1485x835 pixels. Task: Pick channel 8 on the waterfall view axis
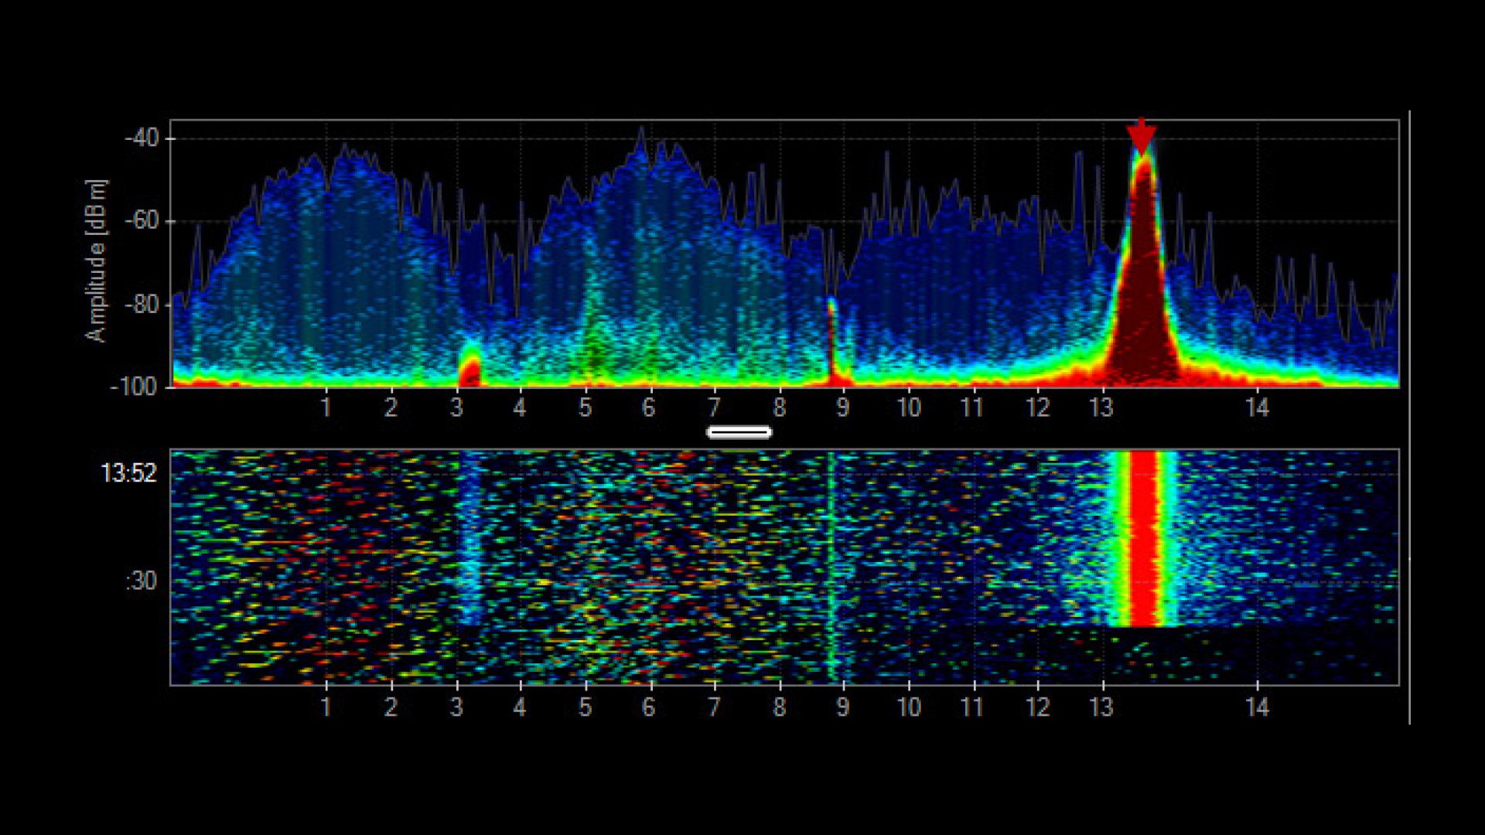pyautogui.click(x=780, y=706)
